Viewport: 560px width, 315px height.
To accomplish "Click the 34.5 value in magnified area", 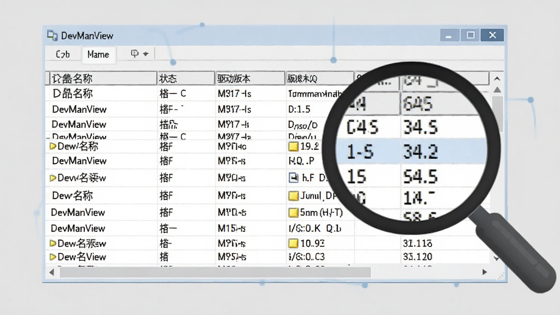I will (x=421, y=127).
